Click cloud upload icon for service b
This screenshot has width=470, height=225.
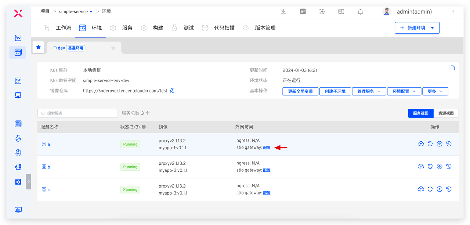[x=421, y=167]
